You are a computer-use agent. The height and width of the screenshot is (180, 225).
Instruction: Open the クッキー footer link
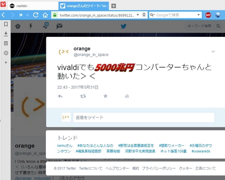point(185,168)
